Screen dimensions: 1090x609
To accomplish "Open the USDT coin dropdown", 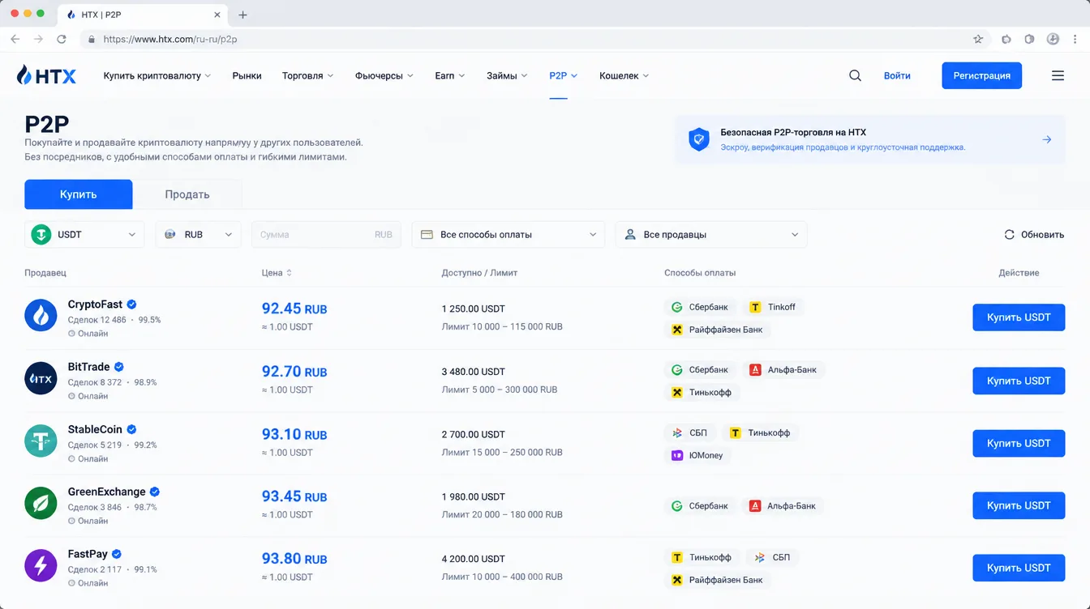I will point(84,234).
